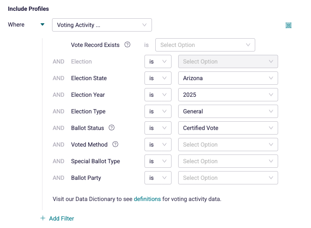
Task: Change the Election Year value 2025
Action: [228, 95]
